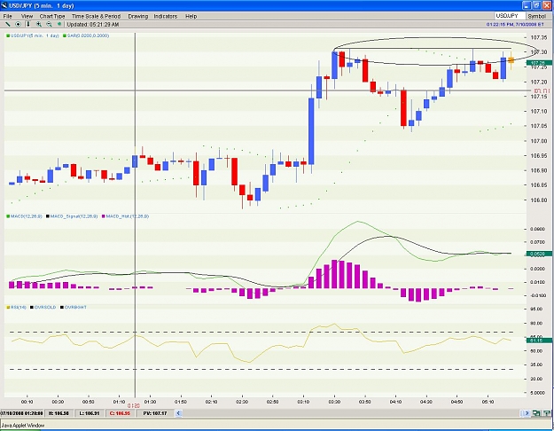Viewport: 554px width, 431px height.
Task: Click the USD/JPY(5 min. 1 day) legend label
Action: (x=35, y=35)
